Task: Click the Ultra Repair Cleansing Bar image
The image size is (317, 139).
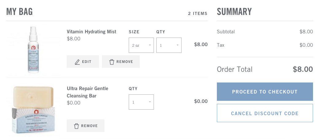Action: [x=33, y=110]
